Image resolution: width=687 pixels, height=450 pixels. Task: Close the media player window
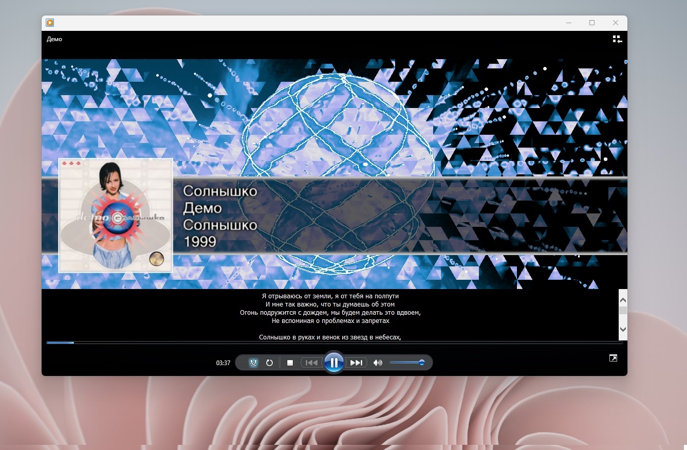tap(616, 23)
